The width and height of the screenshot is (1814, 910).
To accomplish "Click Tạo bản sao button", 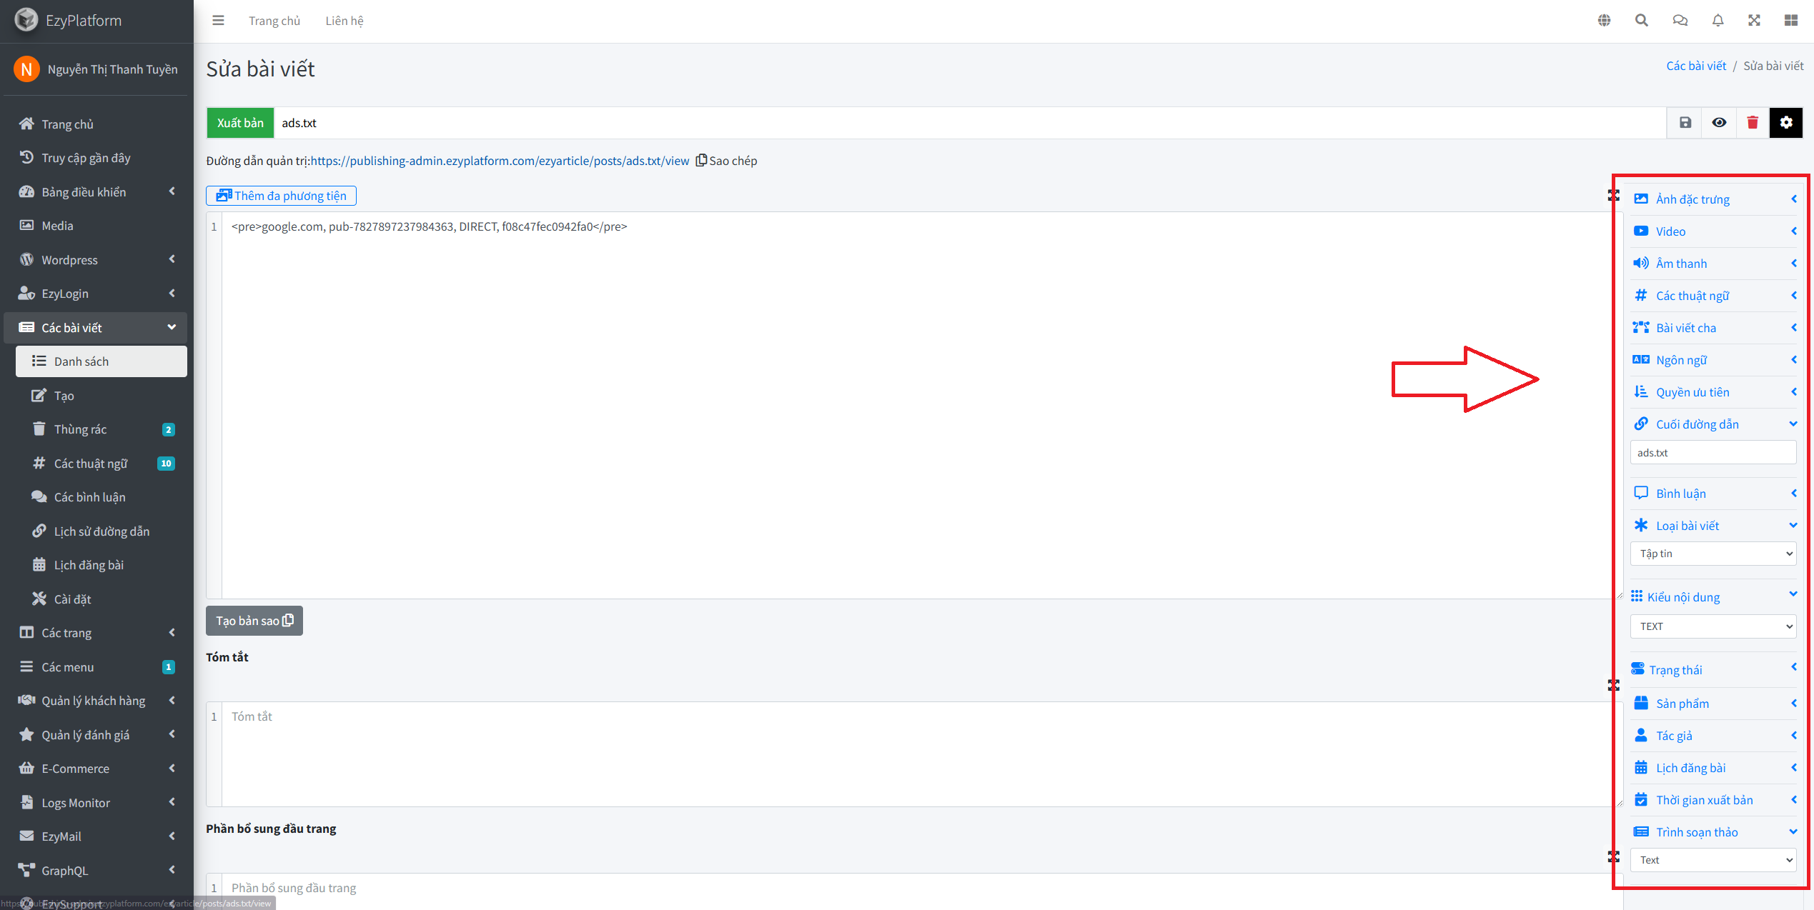I will tap(254, 621).
